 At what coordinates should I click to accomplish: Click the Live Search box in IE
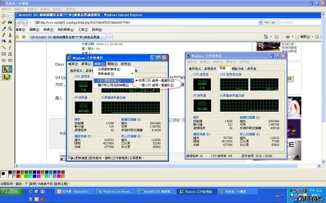[x=300, y=22]
